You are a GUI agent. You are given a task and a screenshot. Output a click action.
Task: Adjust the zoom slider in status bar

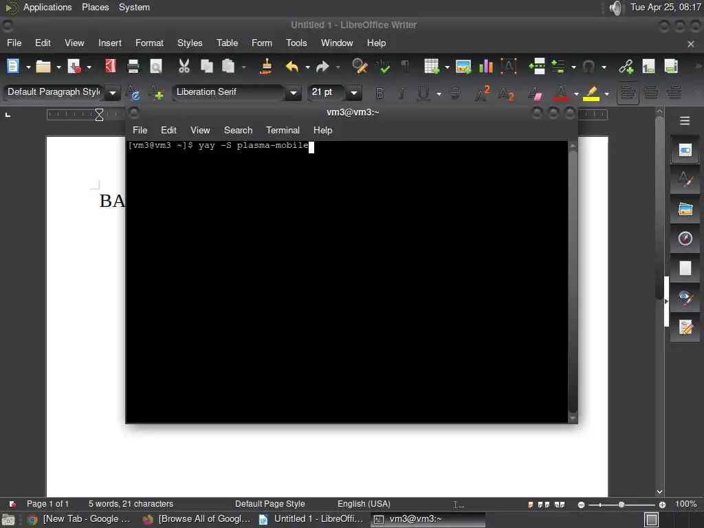(x=621, y=505)
